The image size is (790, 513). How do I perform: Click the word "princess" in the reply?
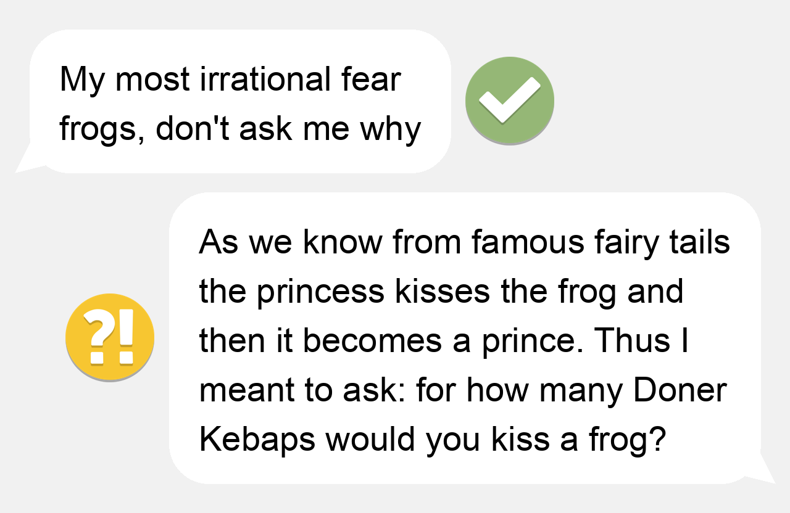(x=320, y=292)
